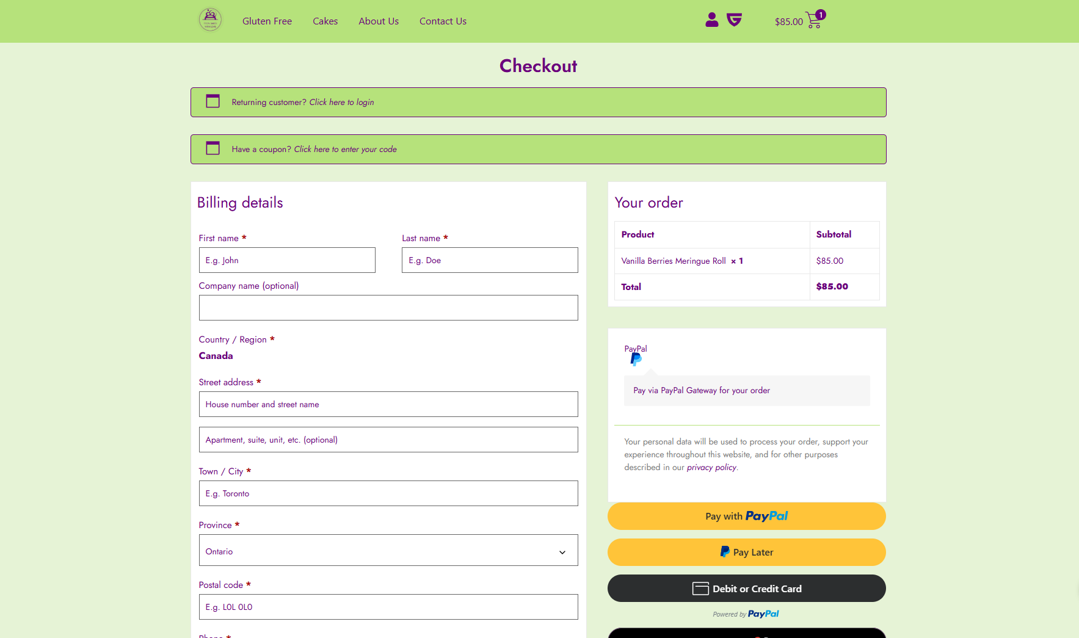This screenshot has width=1079, height=638.
Task: Click here to login link
Action: pyautogui.click(x=341, y=102)
